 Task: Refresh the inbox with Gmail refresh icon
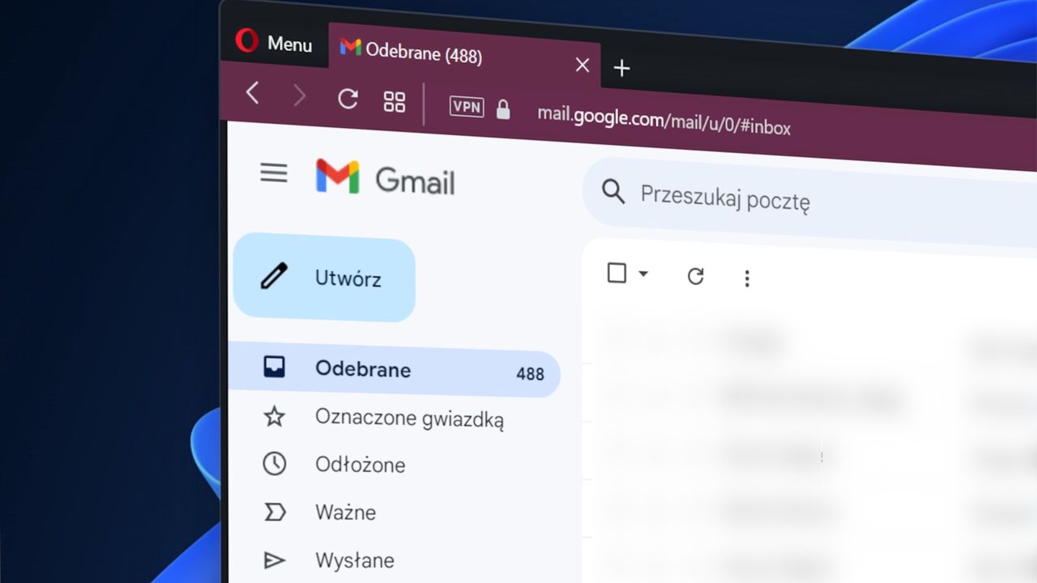click(695, 276)
